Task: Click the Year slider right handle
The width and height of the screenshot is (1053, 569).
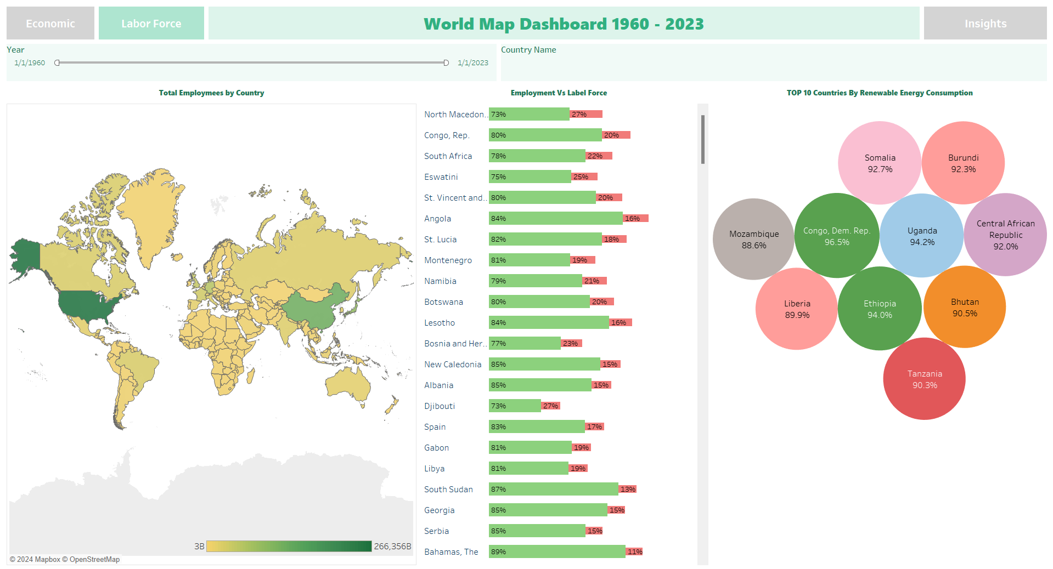Action: (446, 63)
